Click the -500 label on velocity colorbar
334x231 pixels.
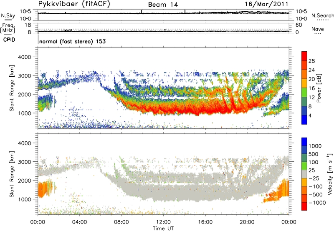pyautogui.click(x=316, y=195)
